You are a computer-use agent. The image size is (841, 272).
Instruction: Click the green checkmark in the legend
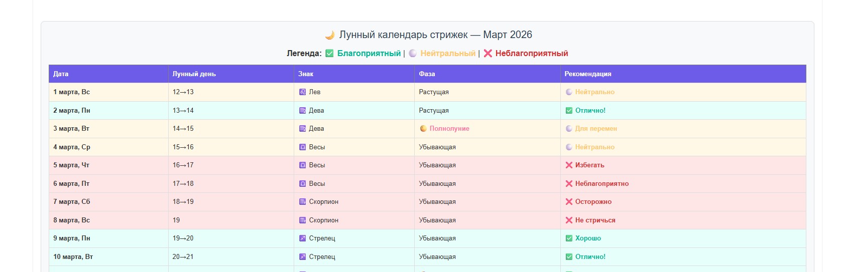tap(329, 54)
